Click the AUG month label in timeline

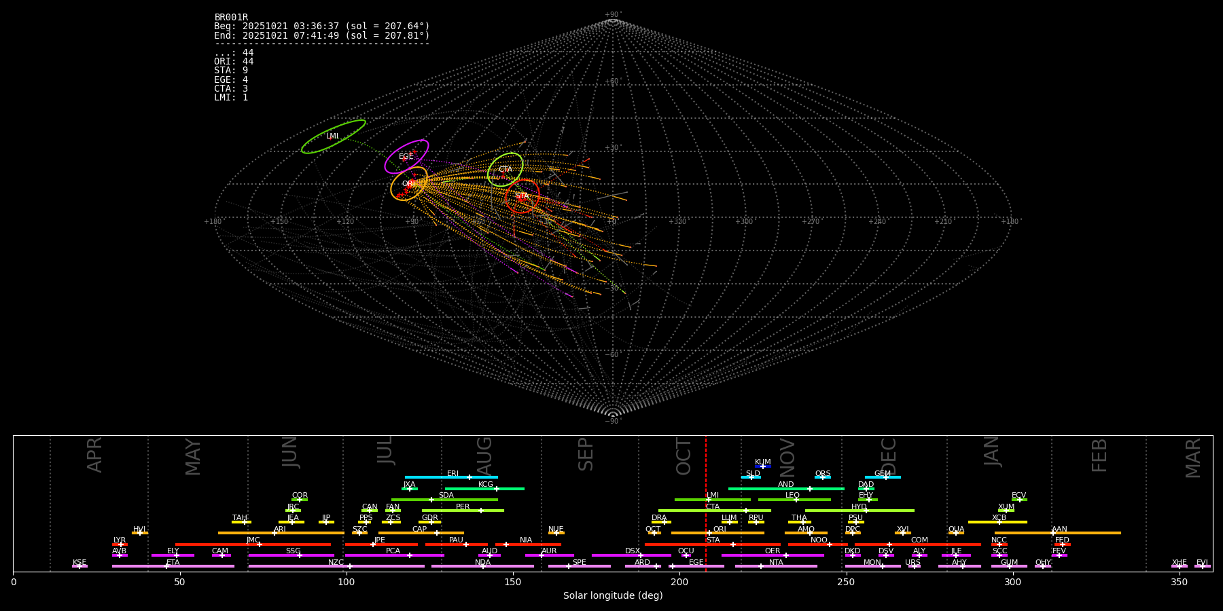click(x=484, y=456)
